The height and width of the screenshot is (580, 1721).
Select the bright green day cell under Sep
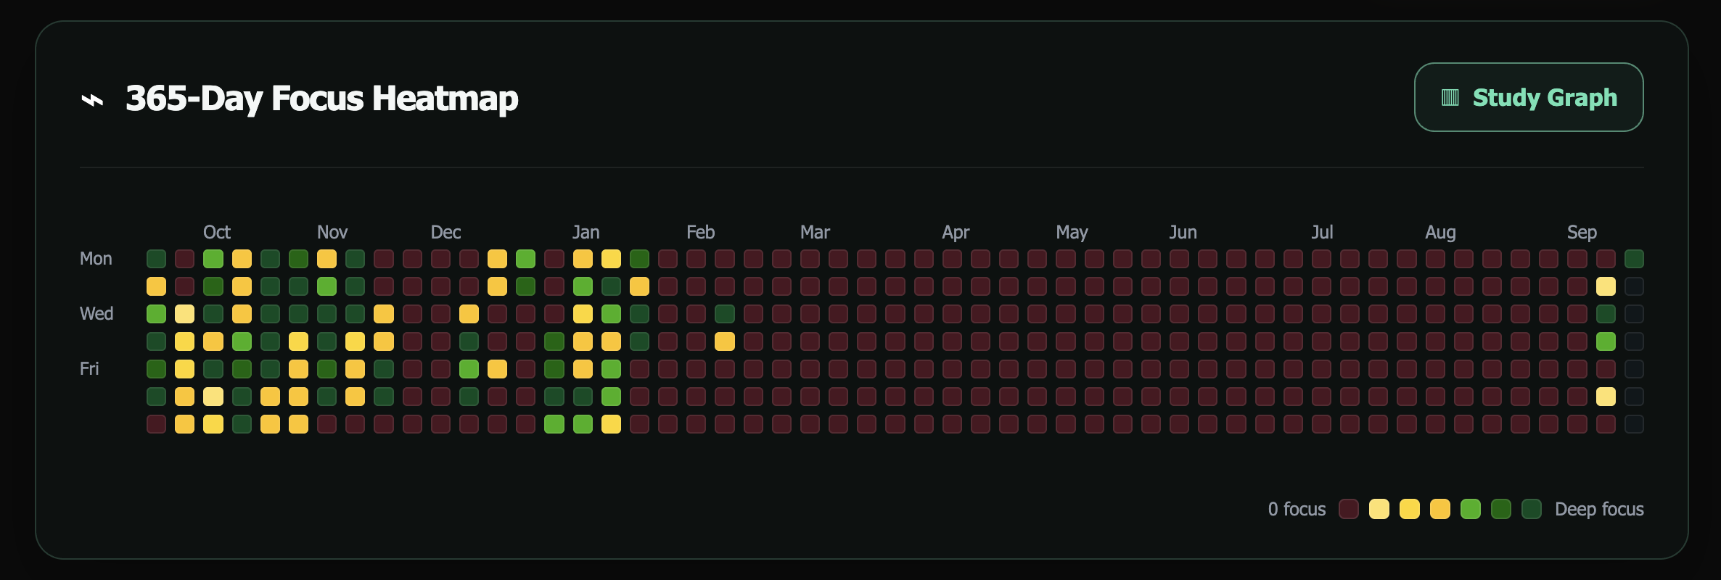[x=1606, y=341]
